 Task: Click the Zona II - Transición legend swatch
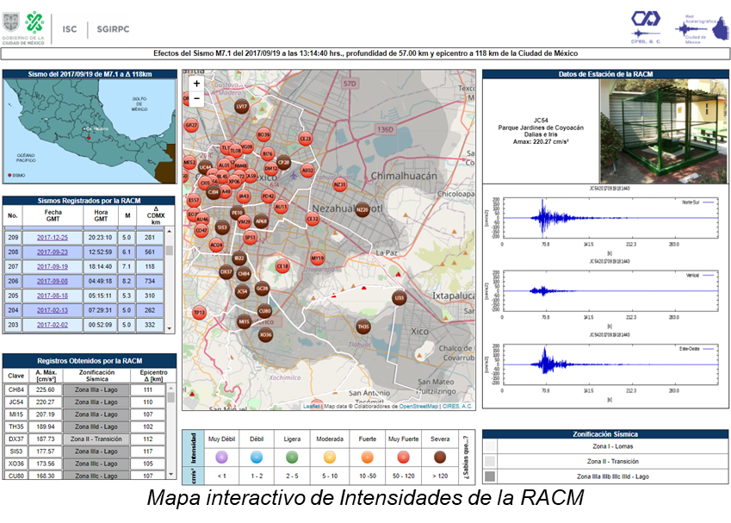click(491, 462)
